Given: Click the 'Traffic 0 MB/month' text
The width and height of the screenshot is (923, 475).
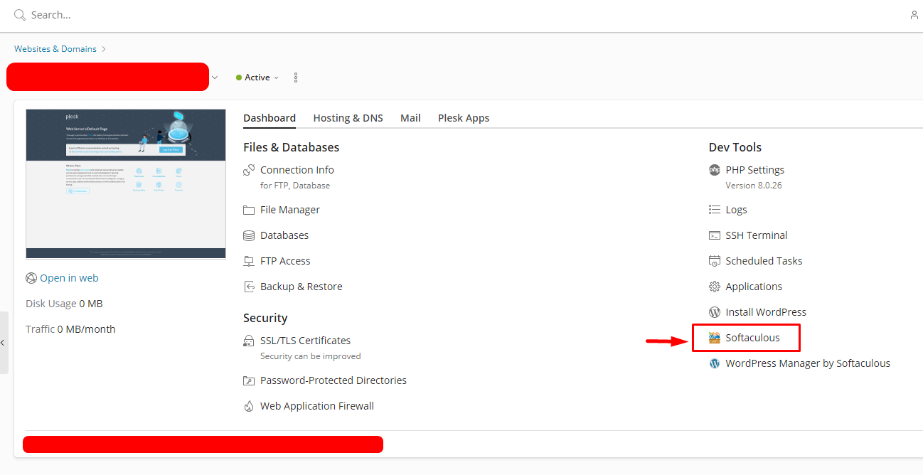Looking at the screenshot, I should click(x=70, y=329).
